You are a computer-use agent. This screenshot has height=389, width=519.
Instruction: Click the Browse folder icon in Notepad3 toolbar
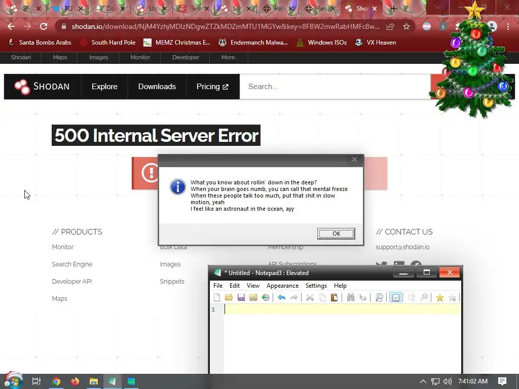tap(253, 297)
